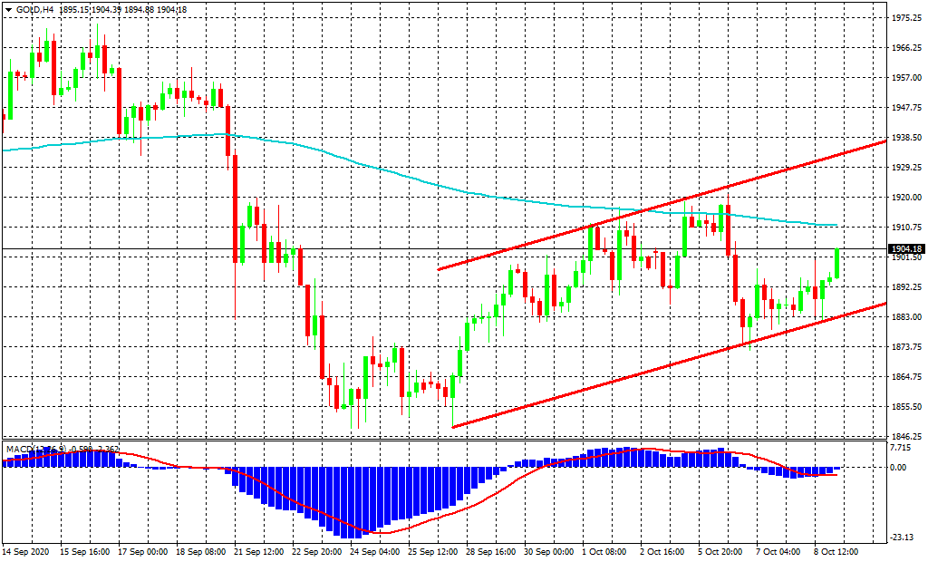Click the MACD 0.00 zero level label
The width and height of the screenshot is (928, 562).
click(x=897, y=468)
